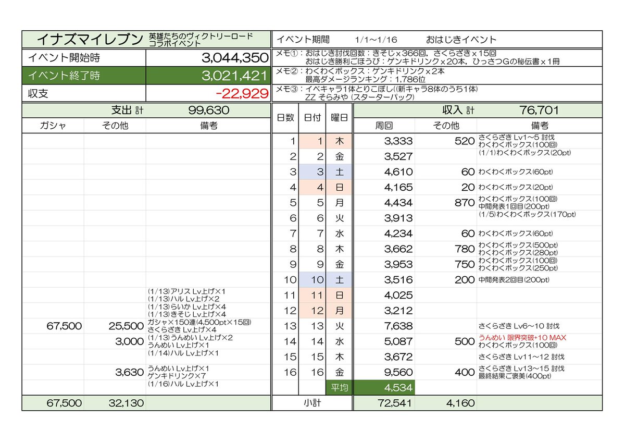
Task: Click day 6 周回 value 3,913
Action: 398,218
